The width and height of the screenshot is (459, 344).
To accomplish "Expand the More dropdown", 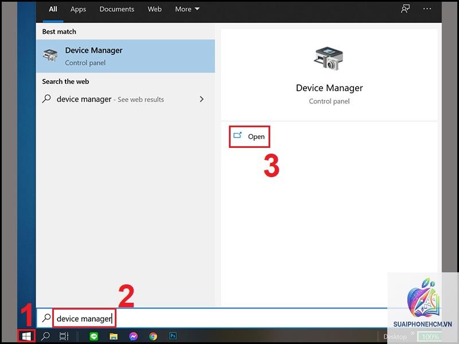I will (x=188, y=9).
